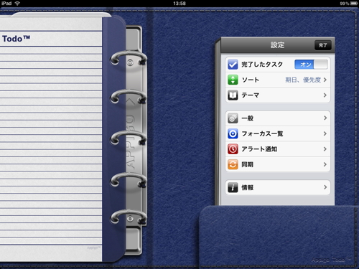Expand the テーマ row chevron
Viewport: 359px width, 269px height.
325,95
